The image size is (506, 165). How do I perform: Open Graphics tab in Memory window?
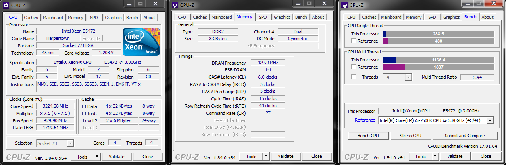point(282,17)
